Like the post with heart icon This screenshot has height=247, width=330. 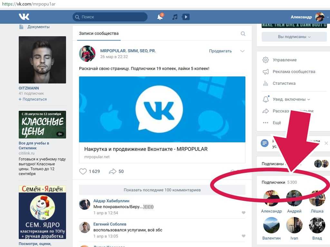pyautogui.click(x=83, y=171)
